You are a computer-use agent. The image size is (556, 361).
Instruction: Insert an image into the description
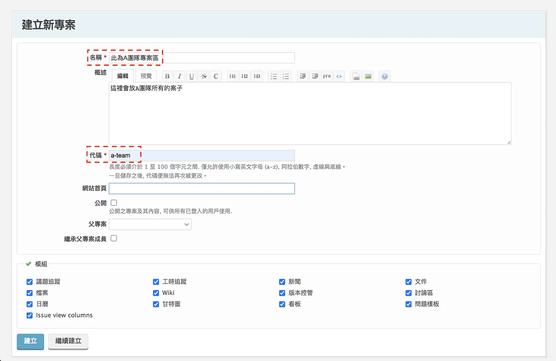368,76
